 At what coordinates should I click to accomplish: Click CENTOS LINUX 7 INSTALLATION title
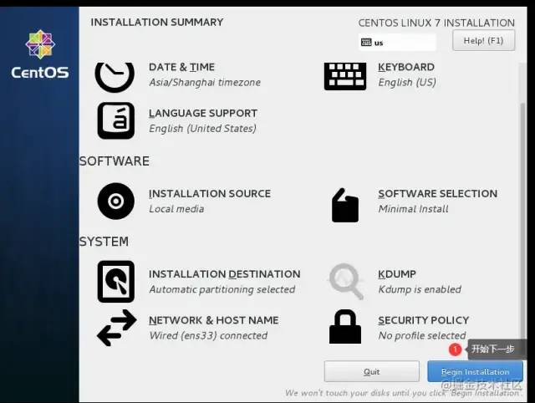[436, 23]
